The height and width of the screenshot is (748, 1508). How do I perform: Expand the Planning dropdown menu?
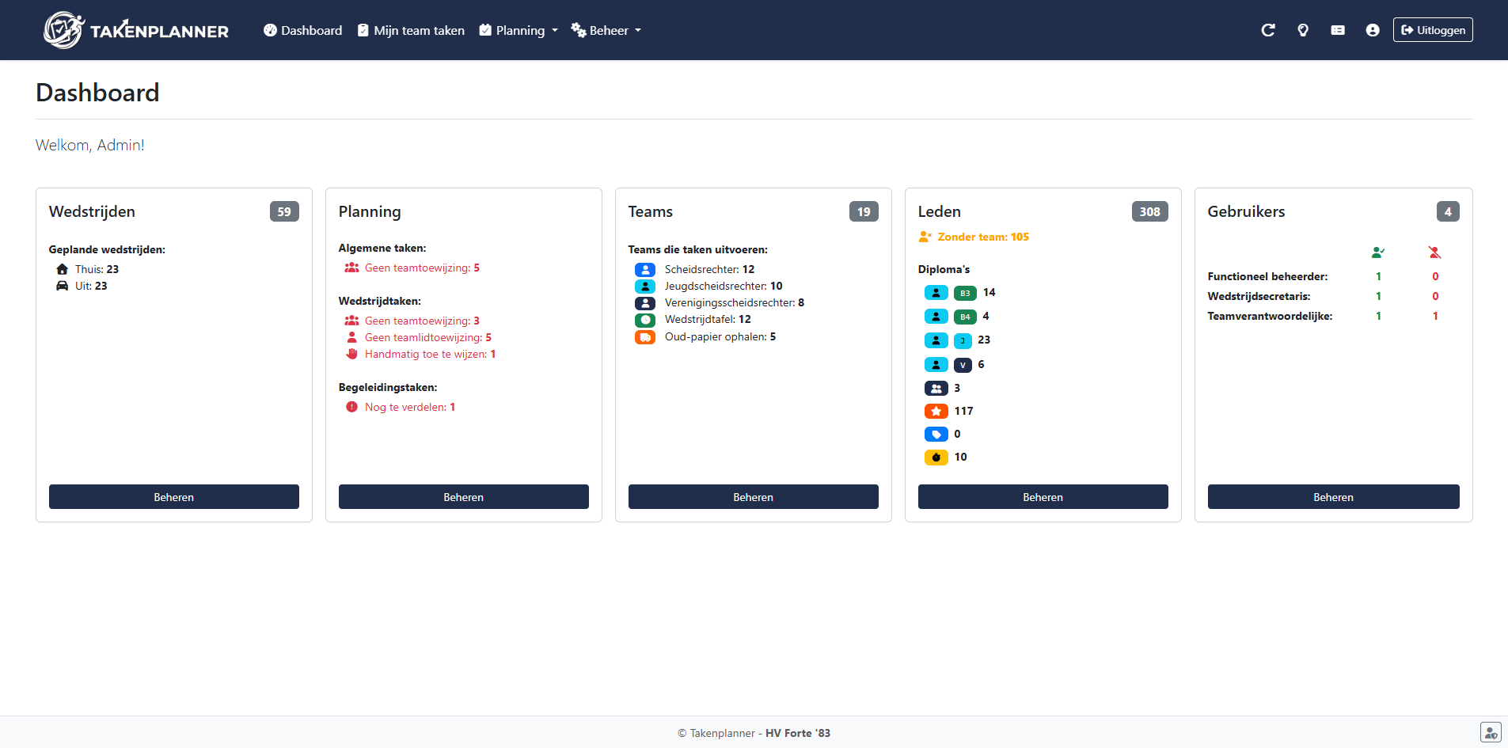pyautogui.click(x=518, y=30)
